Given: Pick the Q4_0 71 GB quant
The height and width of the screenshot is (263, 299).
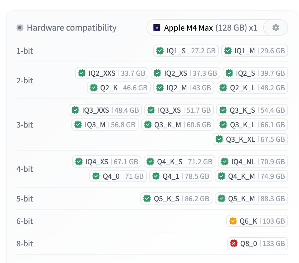Looking at the screenshot, I should click(118, 176).
